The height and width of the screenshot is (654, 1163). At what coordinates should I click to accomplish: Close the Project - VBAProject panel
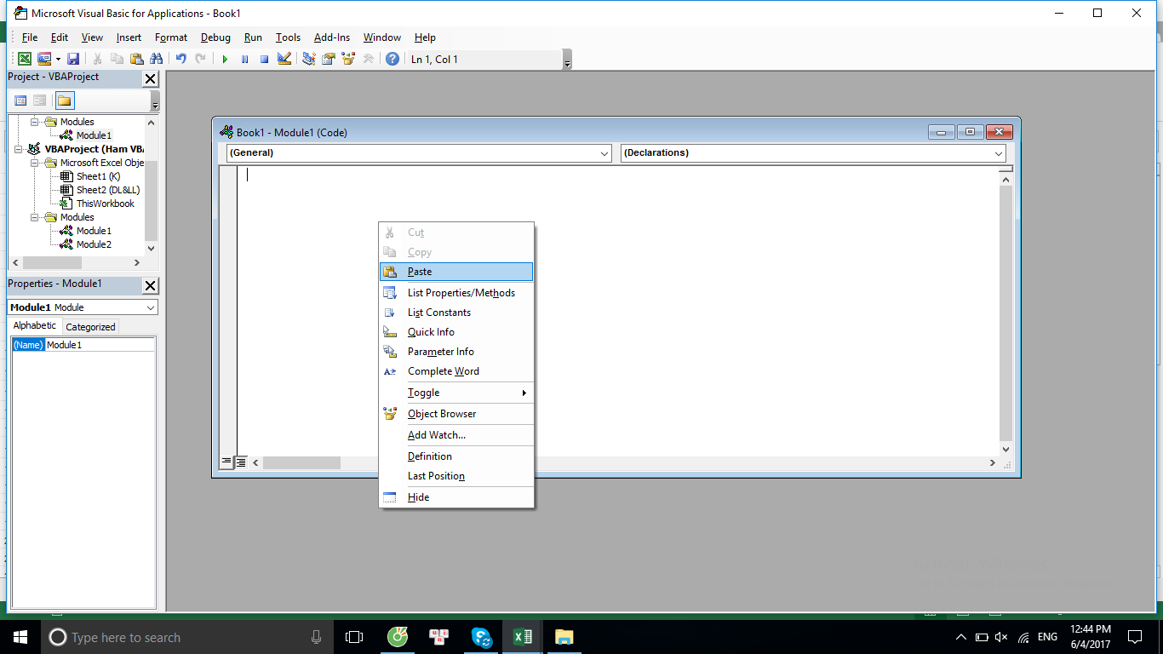click(150, 79)
